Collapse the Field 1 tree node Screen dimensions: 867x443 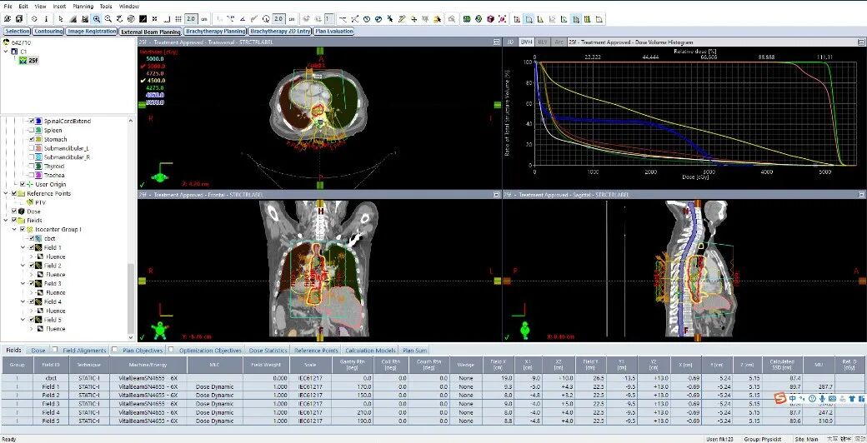[23, 247]
